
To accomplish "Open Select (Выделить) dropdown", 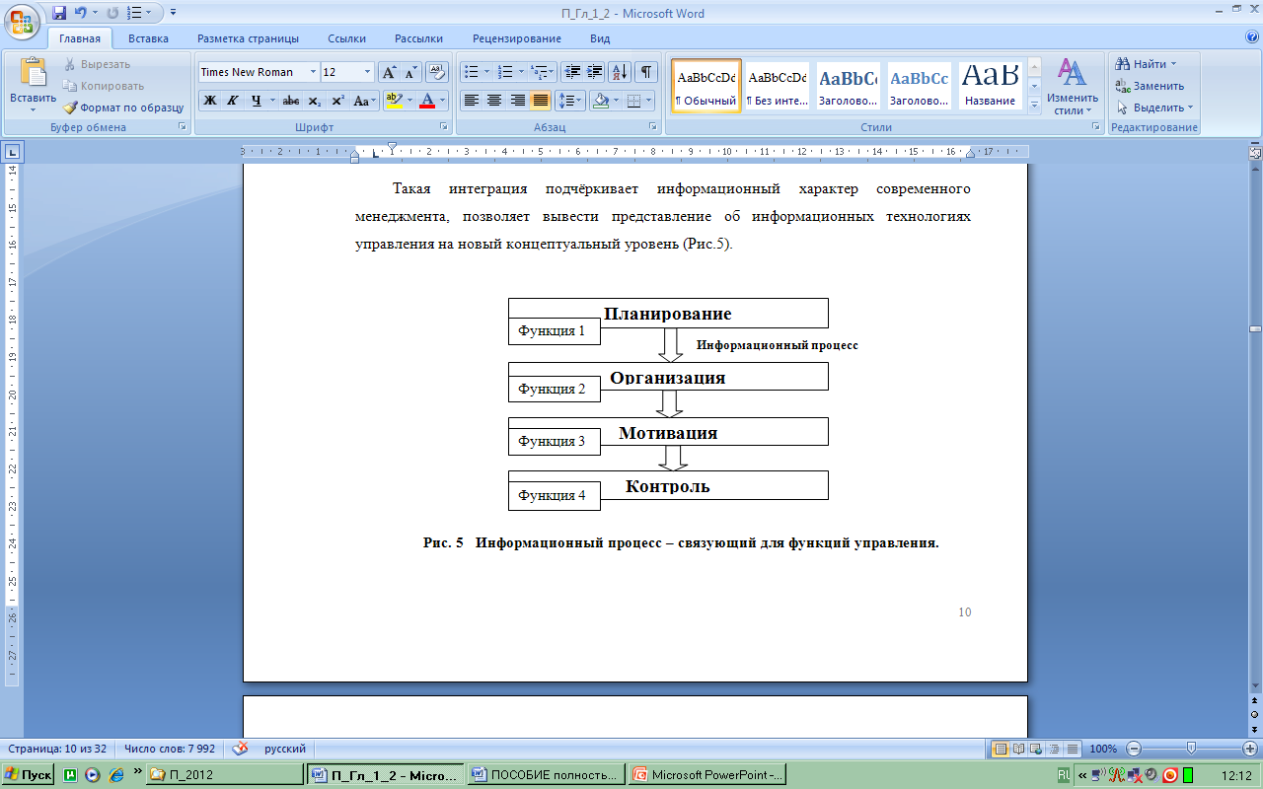I will (x=1154, y=108).
